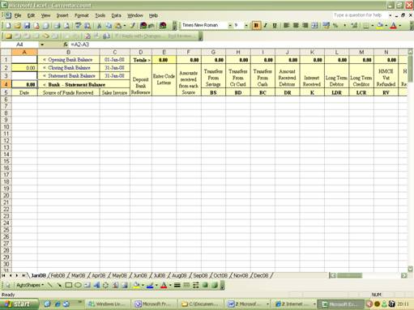Viewport: 414px width, 310px height.
Task: Open the Tools menu
Action: tap(100, 15)
